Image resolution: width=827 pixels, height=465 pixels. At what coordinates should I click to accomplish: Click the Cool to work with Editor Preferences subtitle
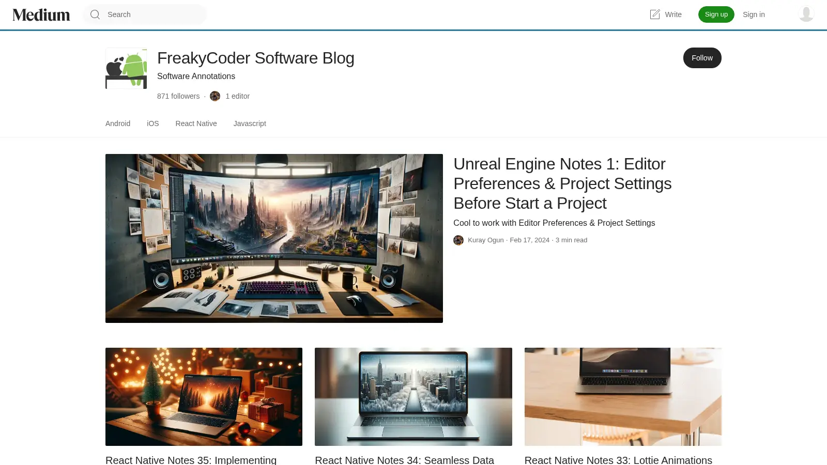(x=554, y=223)
